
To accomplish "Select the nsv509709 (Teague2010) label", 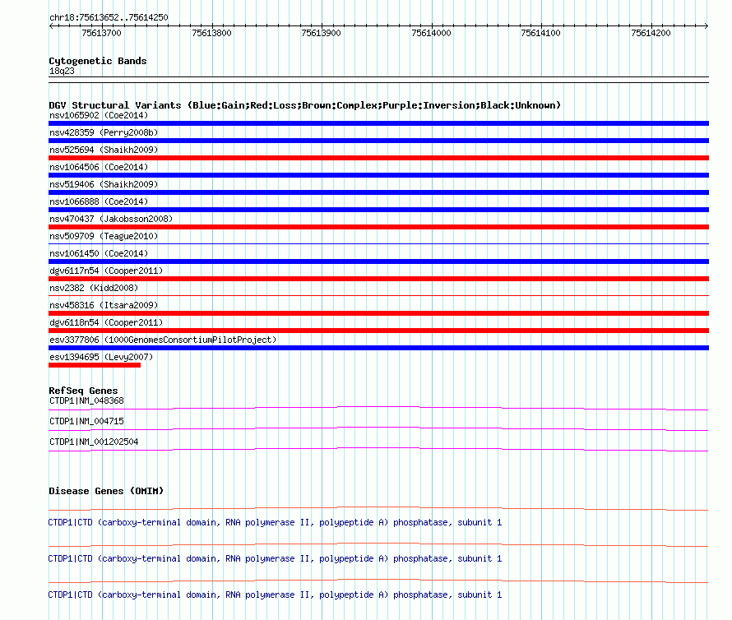I will 104,236.
